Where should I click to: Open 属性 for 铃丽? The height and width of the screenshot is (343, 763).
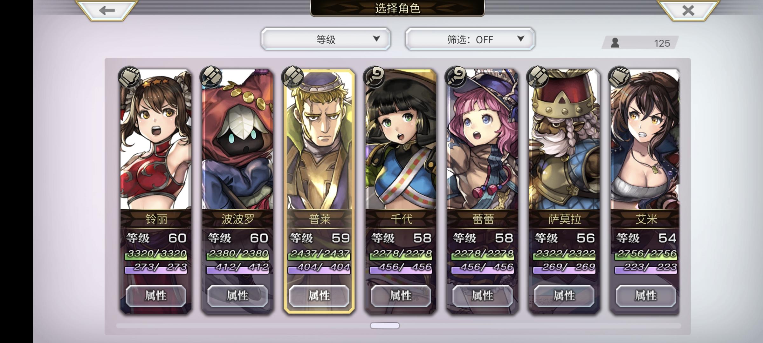[156, 296]
